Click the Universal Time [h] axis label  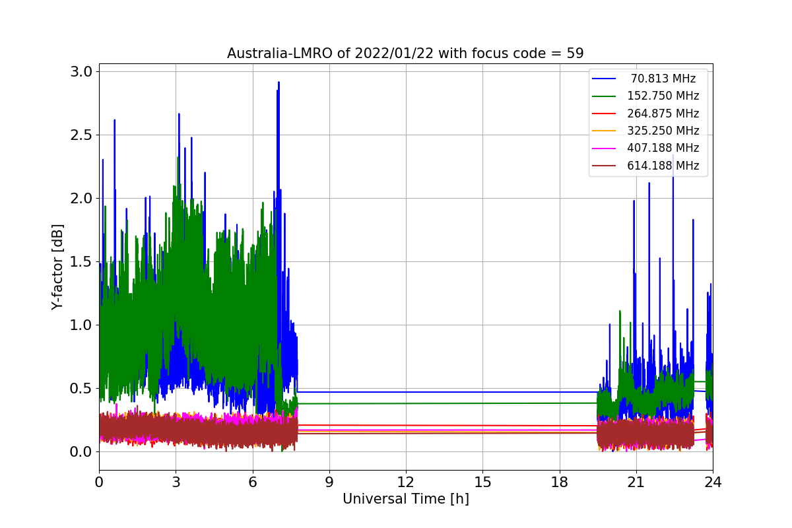point(405,500)
